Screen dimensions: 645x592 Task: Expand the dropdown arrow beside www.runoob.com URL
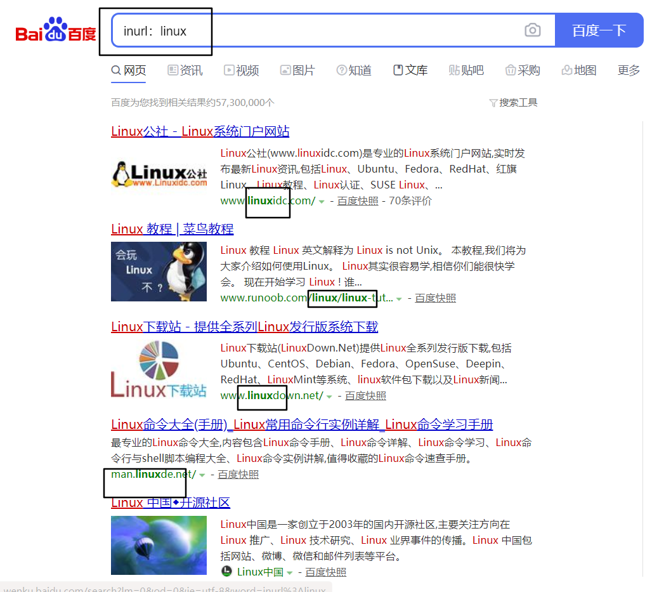399,298
